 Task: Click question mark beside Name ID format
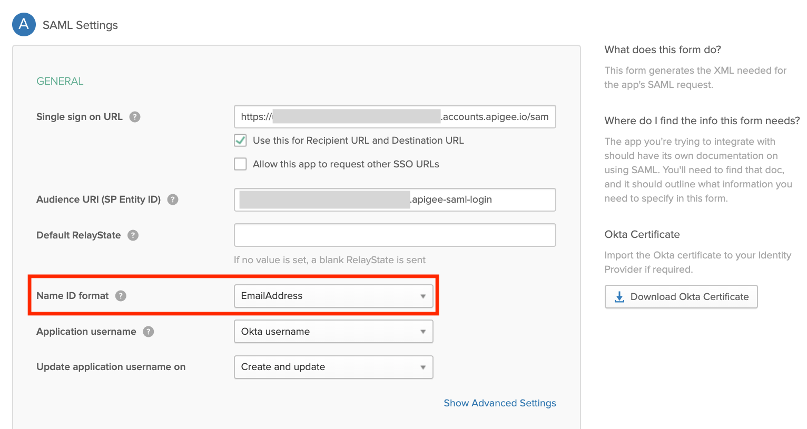[121, 296]
